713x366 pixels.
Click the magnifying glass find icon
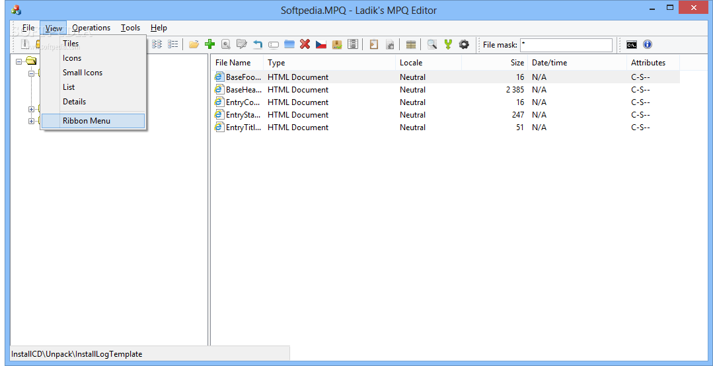click(x=432, y=44)
